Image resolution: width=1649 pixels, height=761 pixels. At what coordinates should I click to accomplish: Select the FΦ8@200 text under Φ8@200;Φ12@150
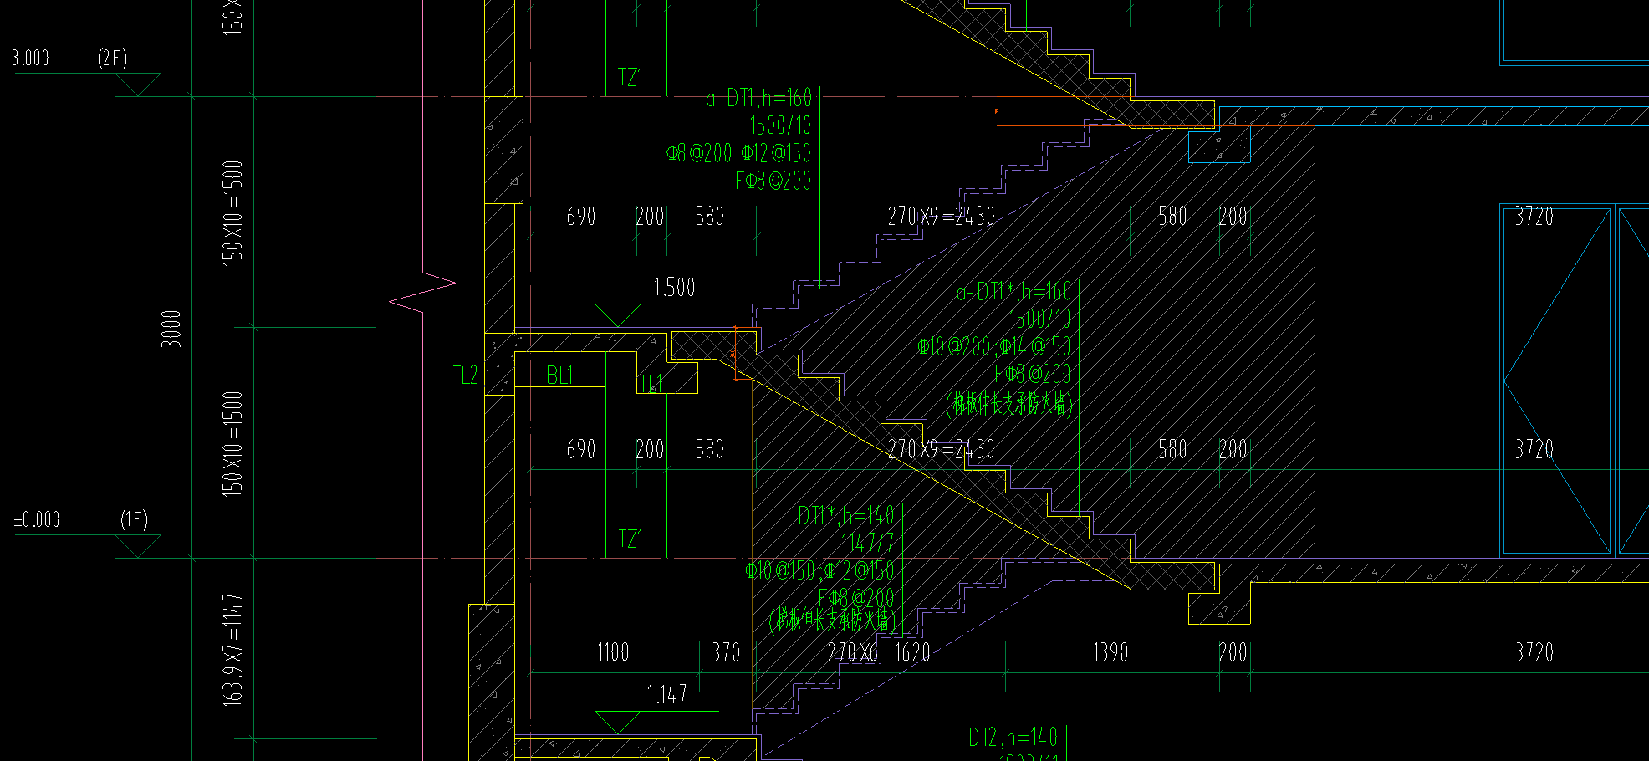(x=773, y=181)
